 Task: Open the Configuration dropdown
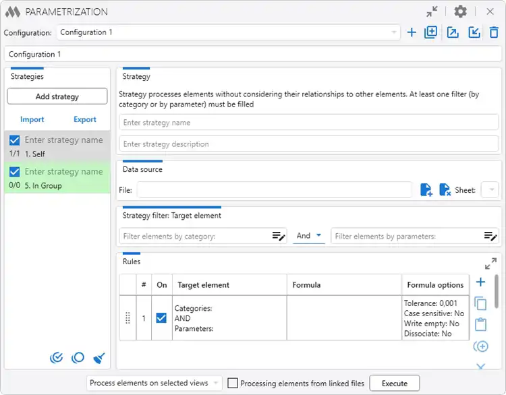(x=229, y=32)
